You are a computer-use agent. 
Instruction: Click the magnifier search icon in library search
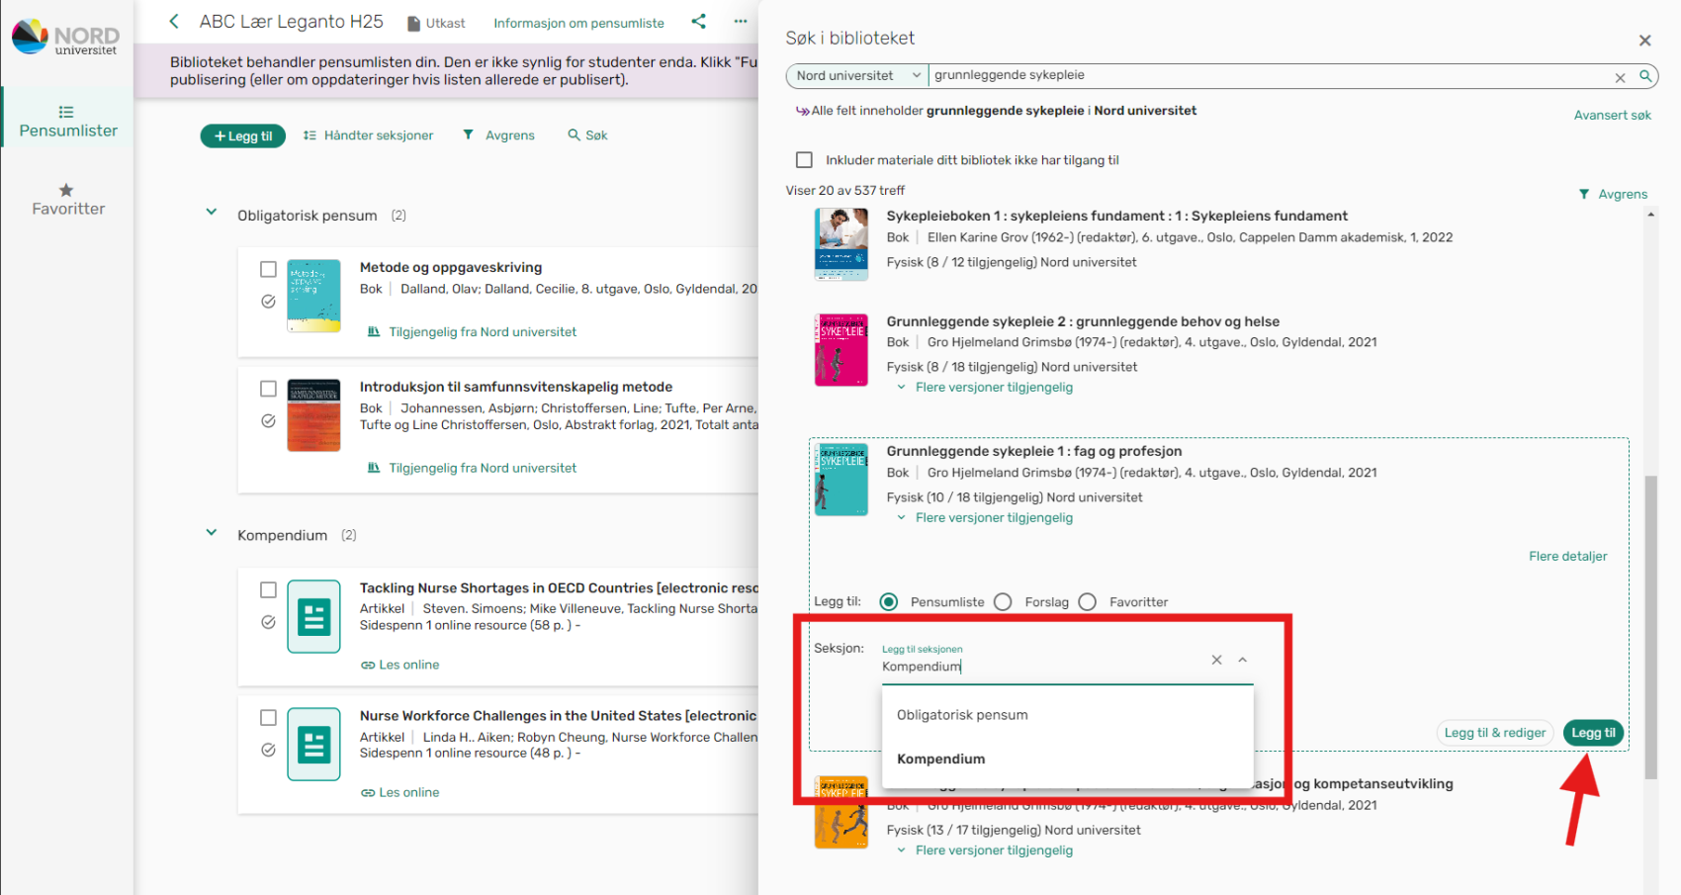tap(1645, 76)
